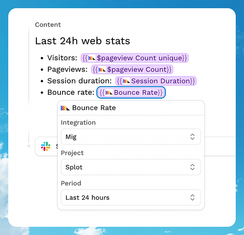
Task: Open the Project dropdown showing Splot
Action: tap(131, 167)
